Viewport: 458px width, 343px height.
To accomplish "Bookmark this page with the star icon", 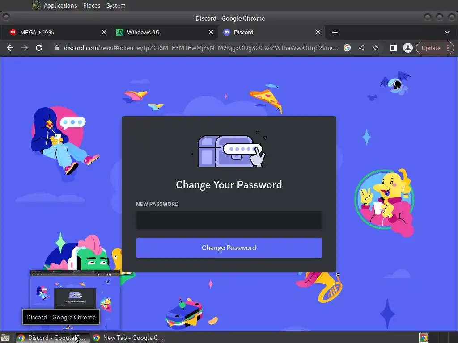I will 376,48.
